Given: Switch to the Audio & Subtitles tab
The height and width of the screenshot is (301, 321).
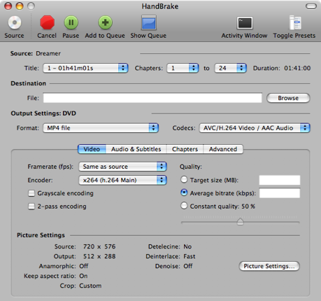Looking at the screenshot, I should pos(136,149).
